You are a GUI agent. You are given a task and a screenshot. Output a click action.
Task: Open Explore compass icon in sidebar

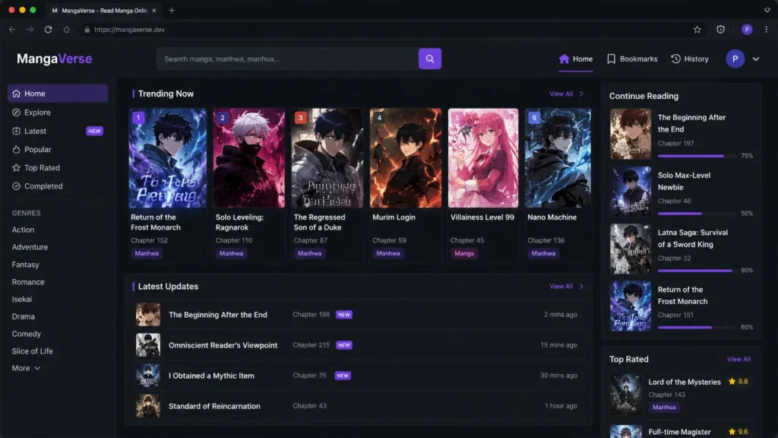[17, 113]
